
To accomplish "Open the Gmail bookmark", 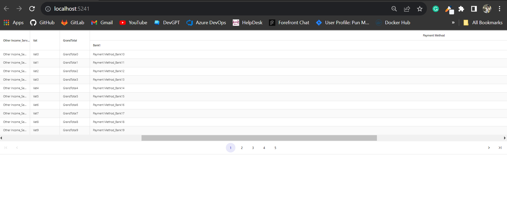I will click(102, 23).
